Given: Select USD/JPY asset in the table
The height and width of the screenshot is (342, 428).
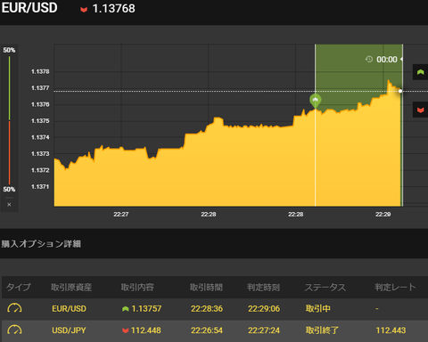Looking at the screenshot, I should click(69, 330).
